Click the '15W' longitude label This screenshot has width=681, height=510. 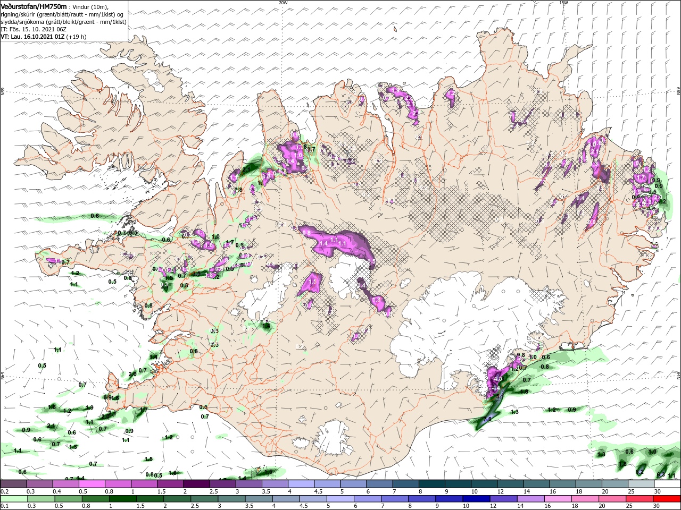563,3
